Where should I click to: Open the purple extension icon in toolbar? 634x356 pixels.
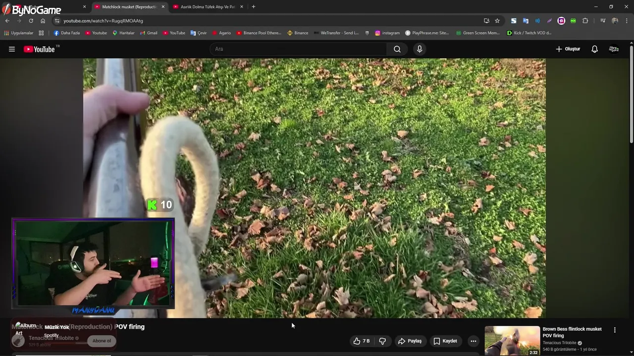tap(561, 21)
